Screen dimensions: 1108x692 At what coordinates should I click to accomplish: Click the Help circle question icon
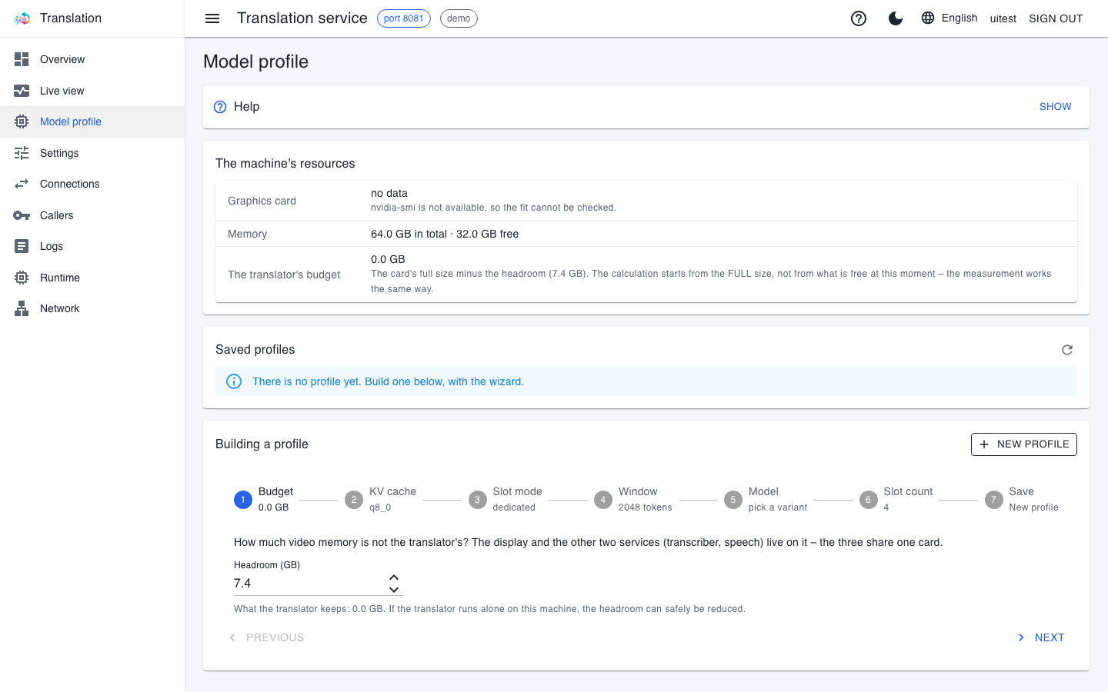pyautogui.click(x=220, y=107)
